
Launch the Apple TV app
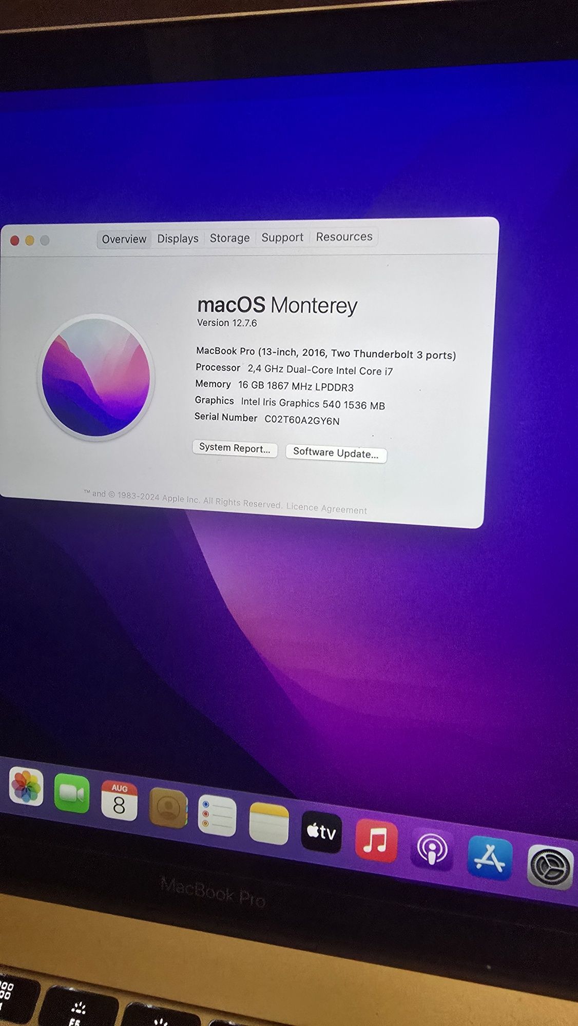click(x=322, y=832)
